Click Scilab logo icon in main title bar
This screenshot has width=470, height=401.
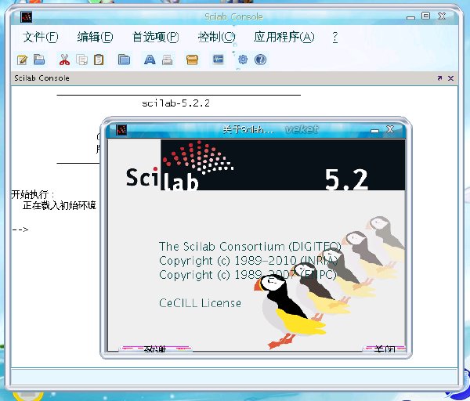(27, 16)
